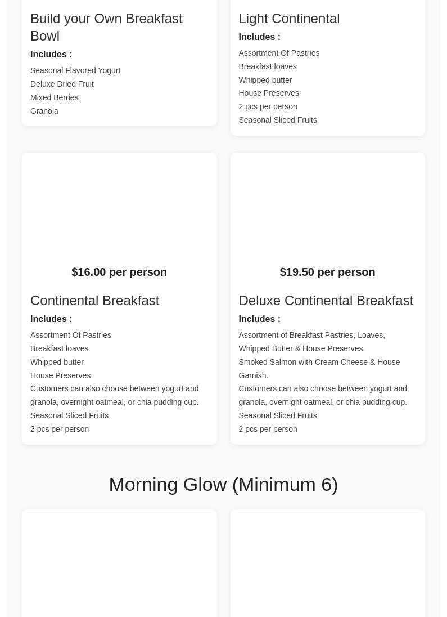Open the Light Continental menu item
The height and width of the screenshot is (617, 447).
[289, 19]
